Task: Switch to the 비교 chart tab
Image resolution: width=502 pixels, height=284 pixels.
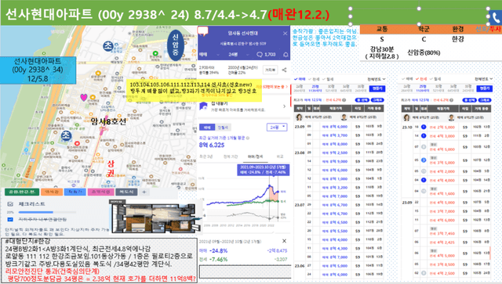Action: (280, 156)
